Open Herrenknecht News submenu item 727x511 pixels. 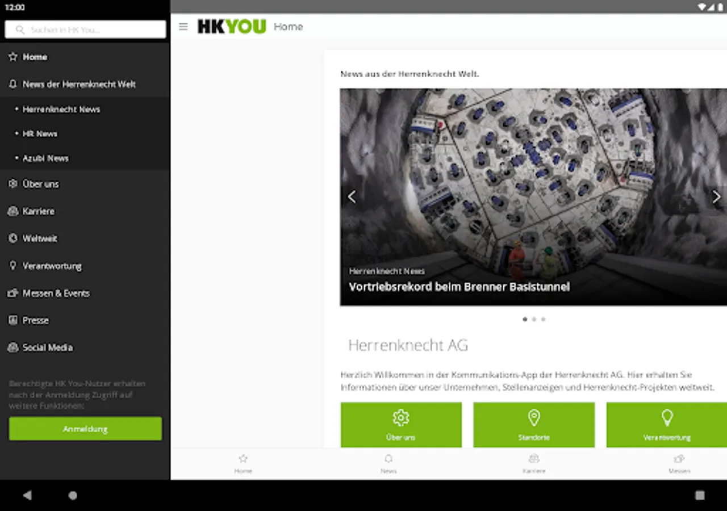(x=85, y=109)
